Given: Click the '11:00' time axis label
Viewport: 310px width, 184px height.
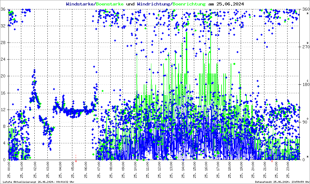Looking at the screenshot, I should [147, 166].
